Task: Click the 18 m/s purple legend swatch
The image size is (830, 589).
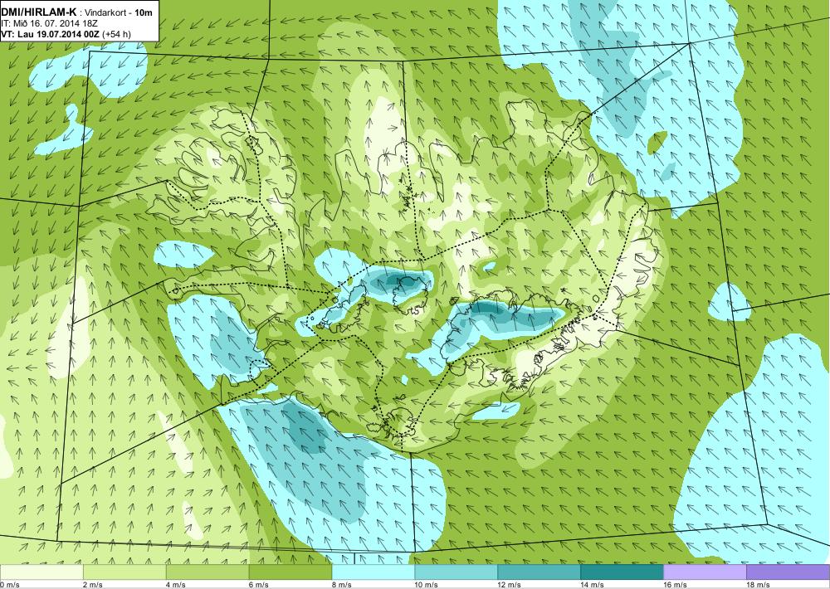Action: click(x=788, y=572)
